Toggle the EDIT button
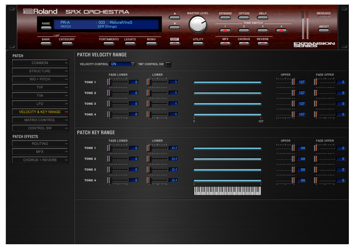The height and width of the screenshot is (252, 355). click(x=175, y=43)
